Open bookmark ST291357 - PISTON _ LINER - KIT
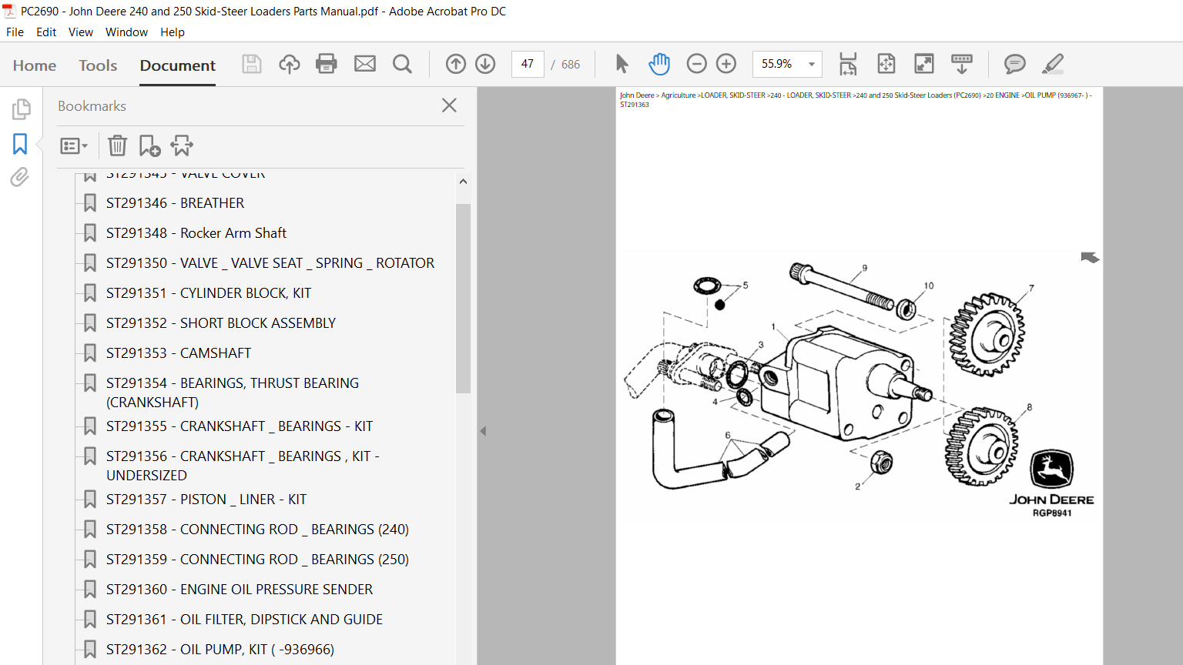This screenshot has height=665, width=1183. (206, 499)
